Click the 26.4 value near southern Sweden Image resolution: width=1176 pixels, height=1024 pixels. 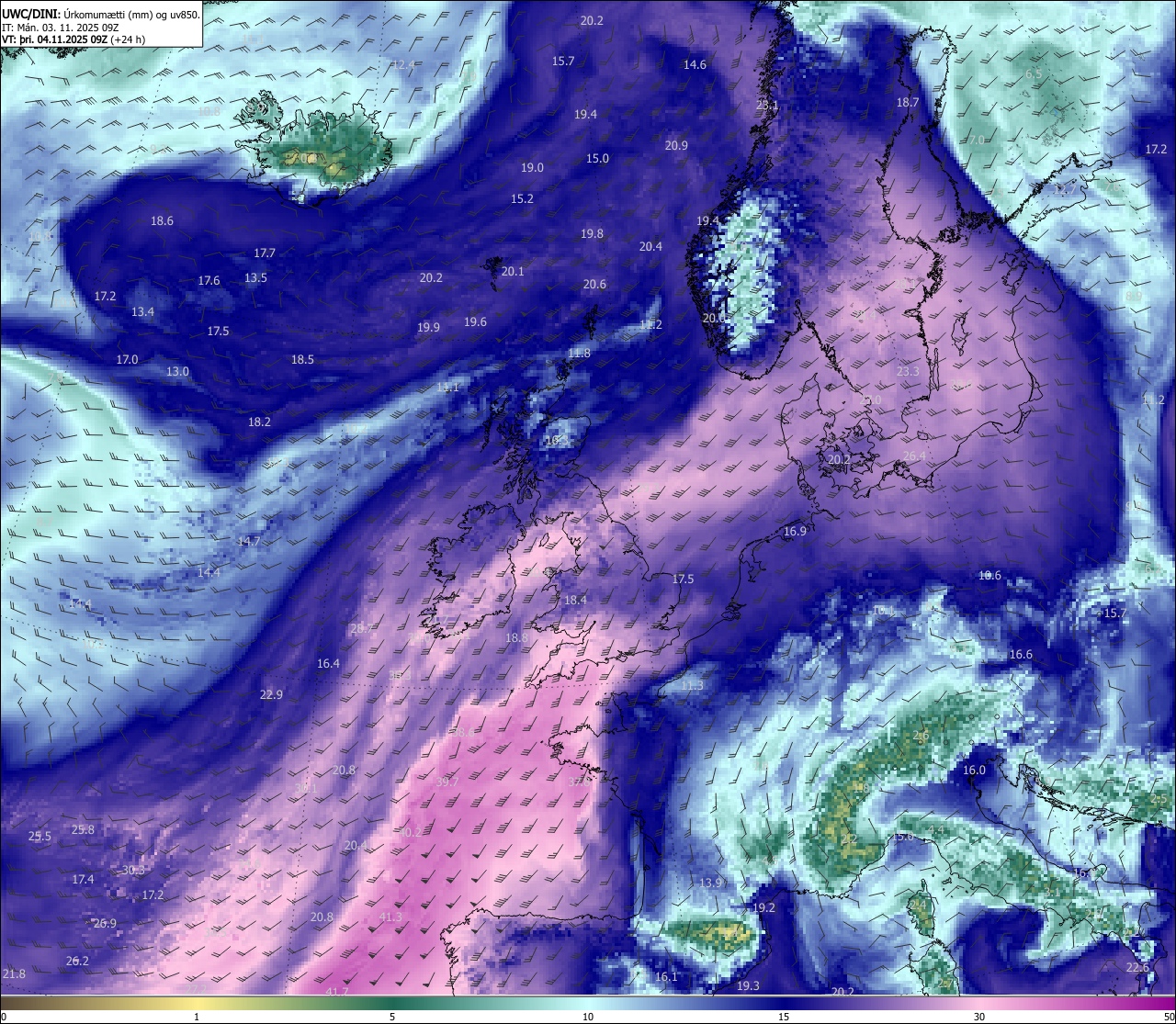(x=914, y=456)
